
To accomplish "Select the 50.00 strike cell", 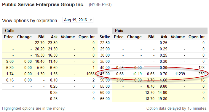I will coord(105,80).
